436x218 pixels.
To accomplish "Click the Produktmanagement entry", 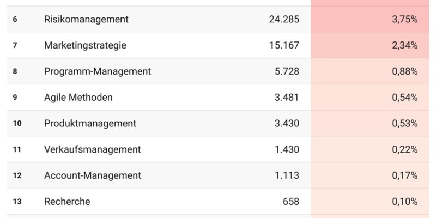I will [x=90, y=124].
